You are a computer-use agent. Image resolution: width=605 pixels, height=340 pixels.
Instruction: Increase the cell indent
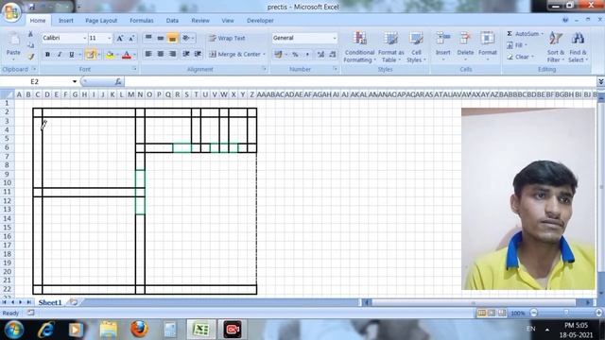click(198, 54)
